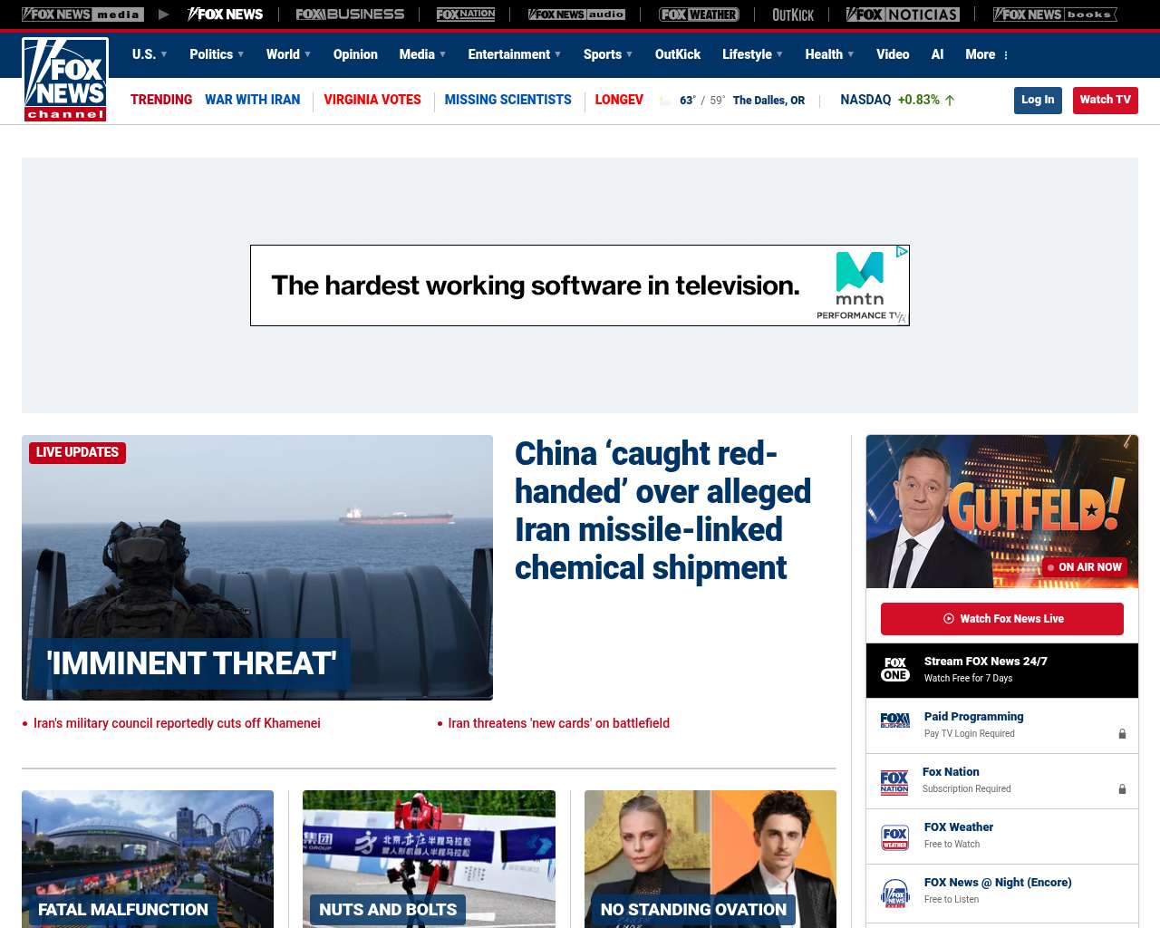
Task: Open Fox News Media logo link
Action: 82,14
